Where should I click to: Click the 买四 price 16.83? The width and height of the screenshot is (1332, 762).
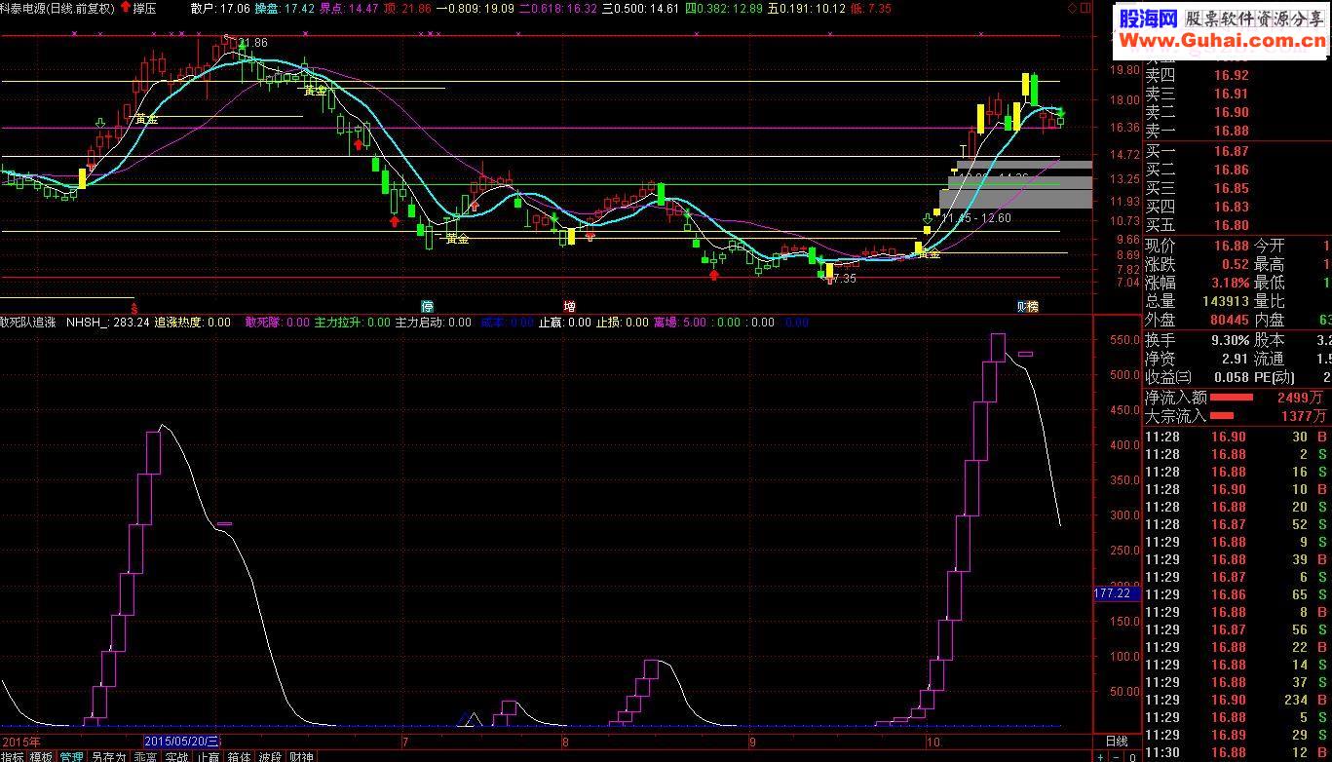[1230, 207]
